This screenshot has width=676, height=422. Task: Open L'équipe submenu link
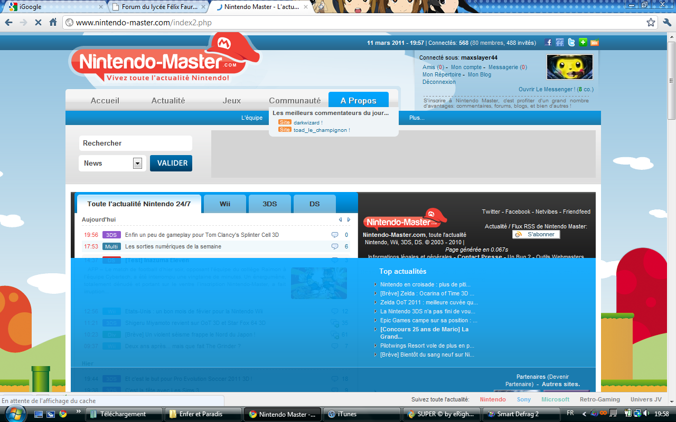point(252,118)
